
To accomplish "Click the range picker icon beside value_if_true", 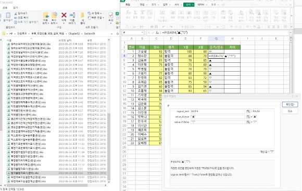I will tap(248, 116).
